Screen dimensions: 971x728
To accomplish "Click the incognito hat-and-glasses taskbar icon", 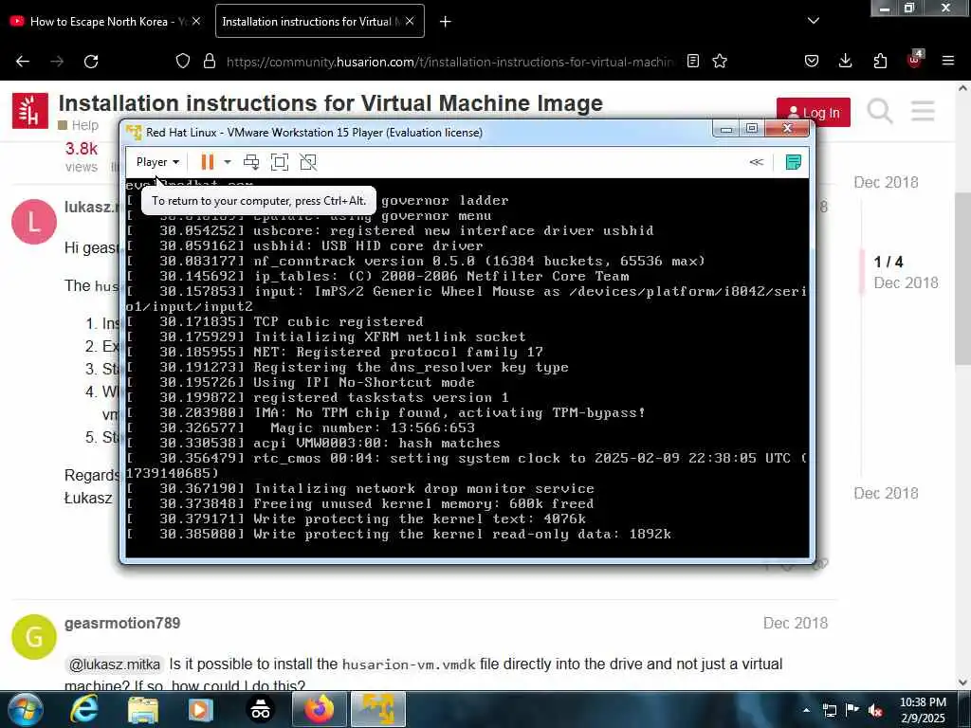I will [260, 709].
